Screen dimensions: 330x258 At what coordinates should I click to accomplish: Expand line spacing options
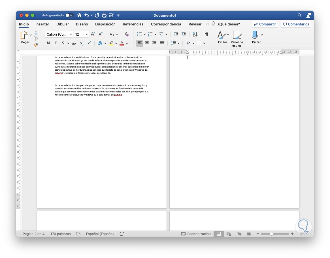click(178, 43)
